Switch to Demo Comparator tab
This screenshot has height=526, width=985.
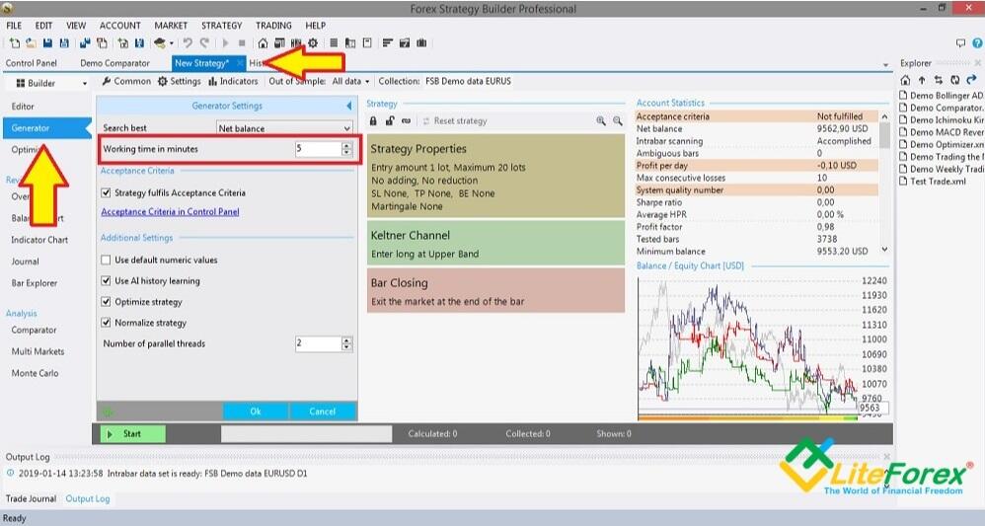click(114, 63)
